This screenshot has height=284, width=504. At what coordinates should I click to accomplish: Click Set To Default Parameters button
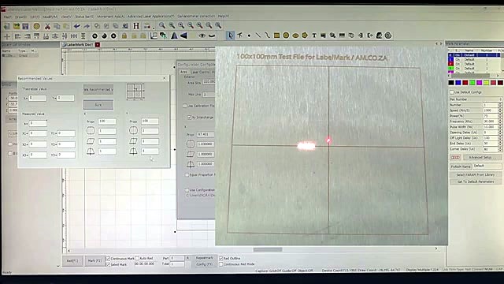click(x=476, y=181)
